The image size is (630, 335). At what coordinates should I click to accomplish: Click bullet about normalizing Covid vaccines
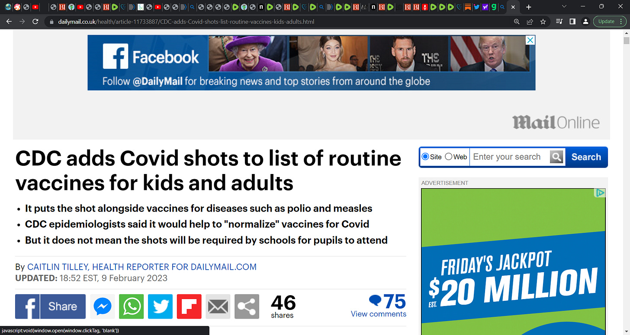tap(197, 224)
